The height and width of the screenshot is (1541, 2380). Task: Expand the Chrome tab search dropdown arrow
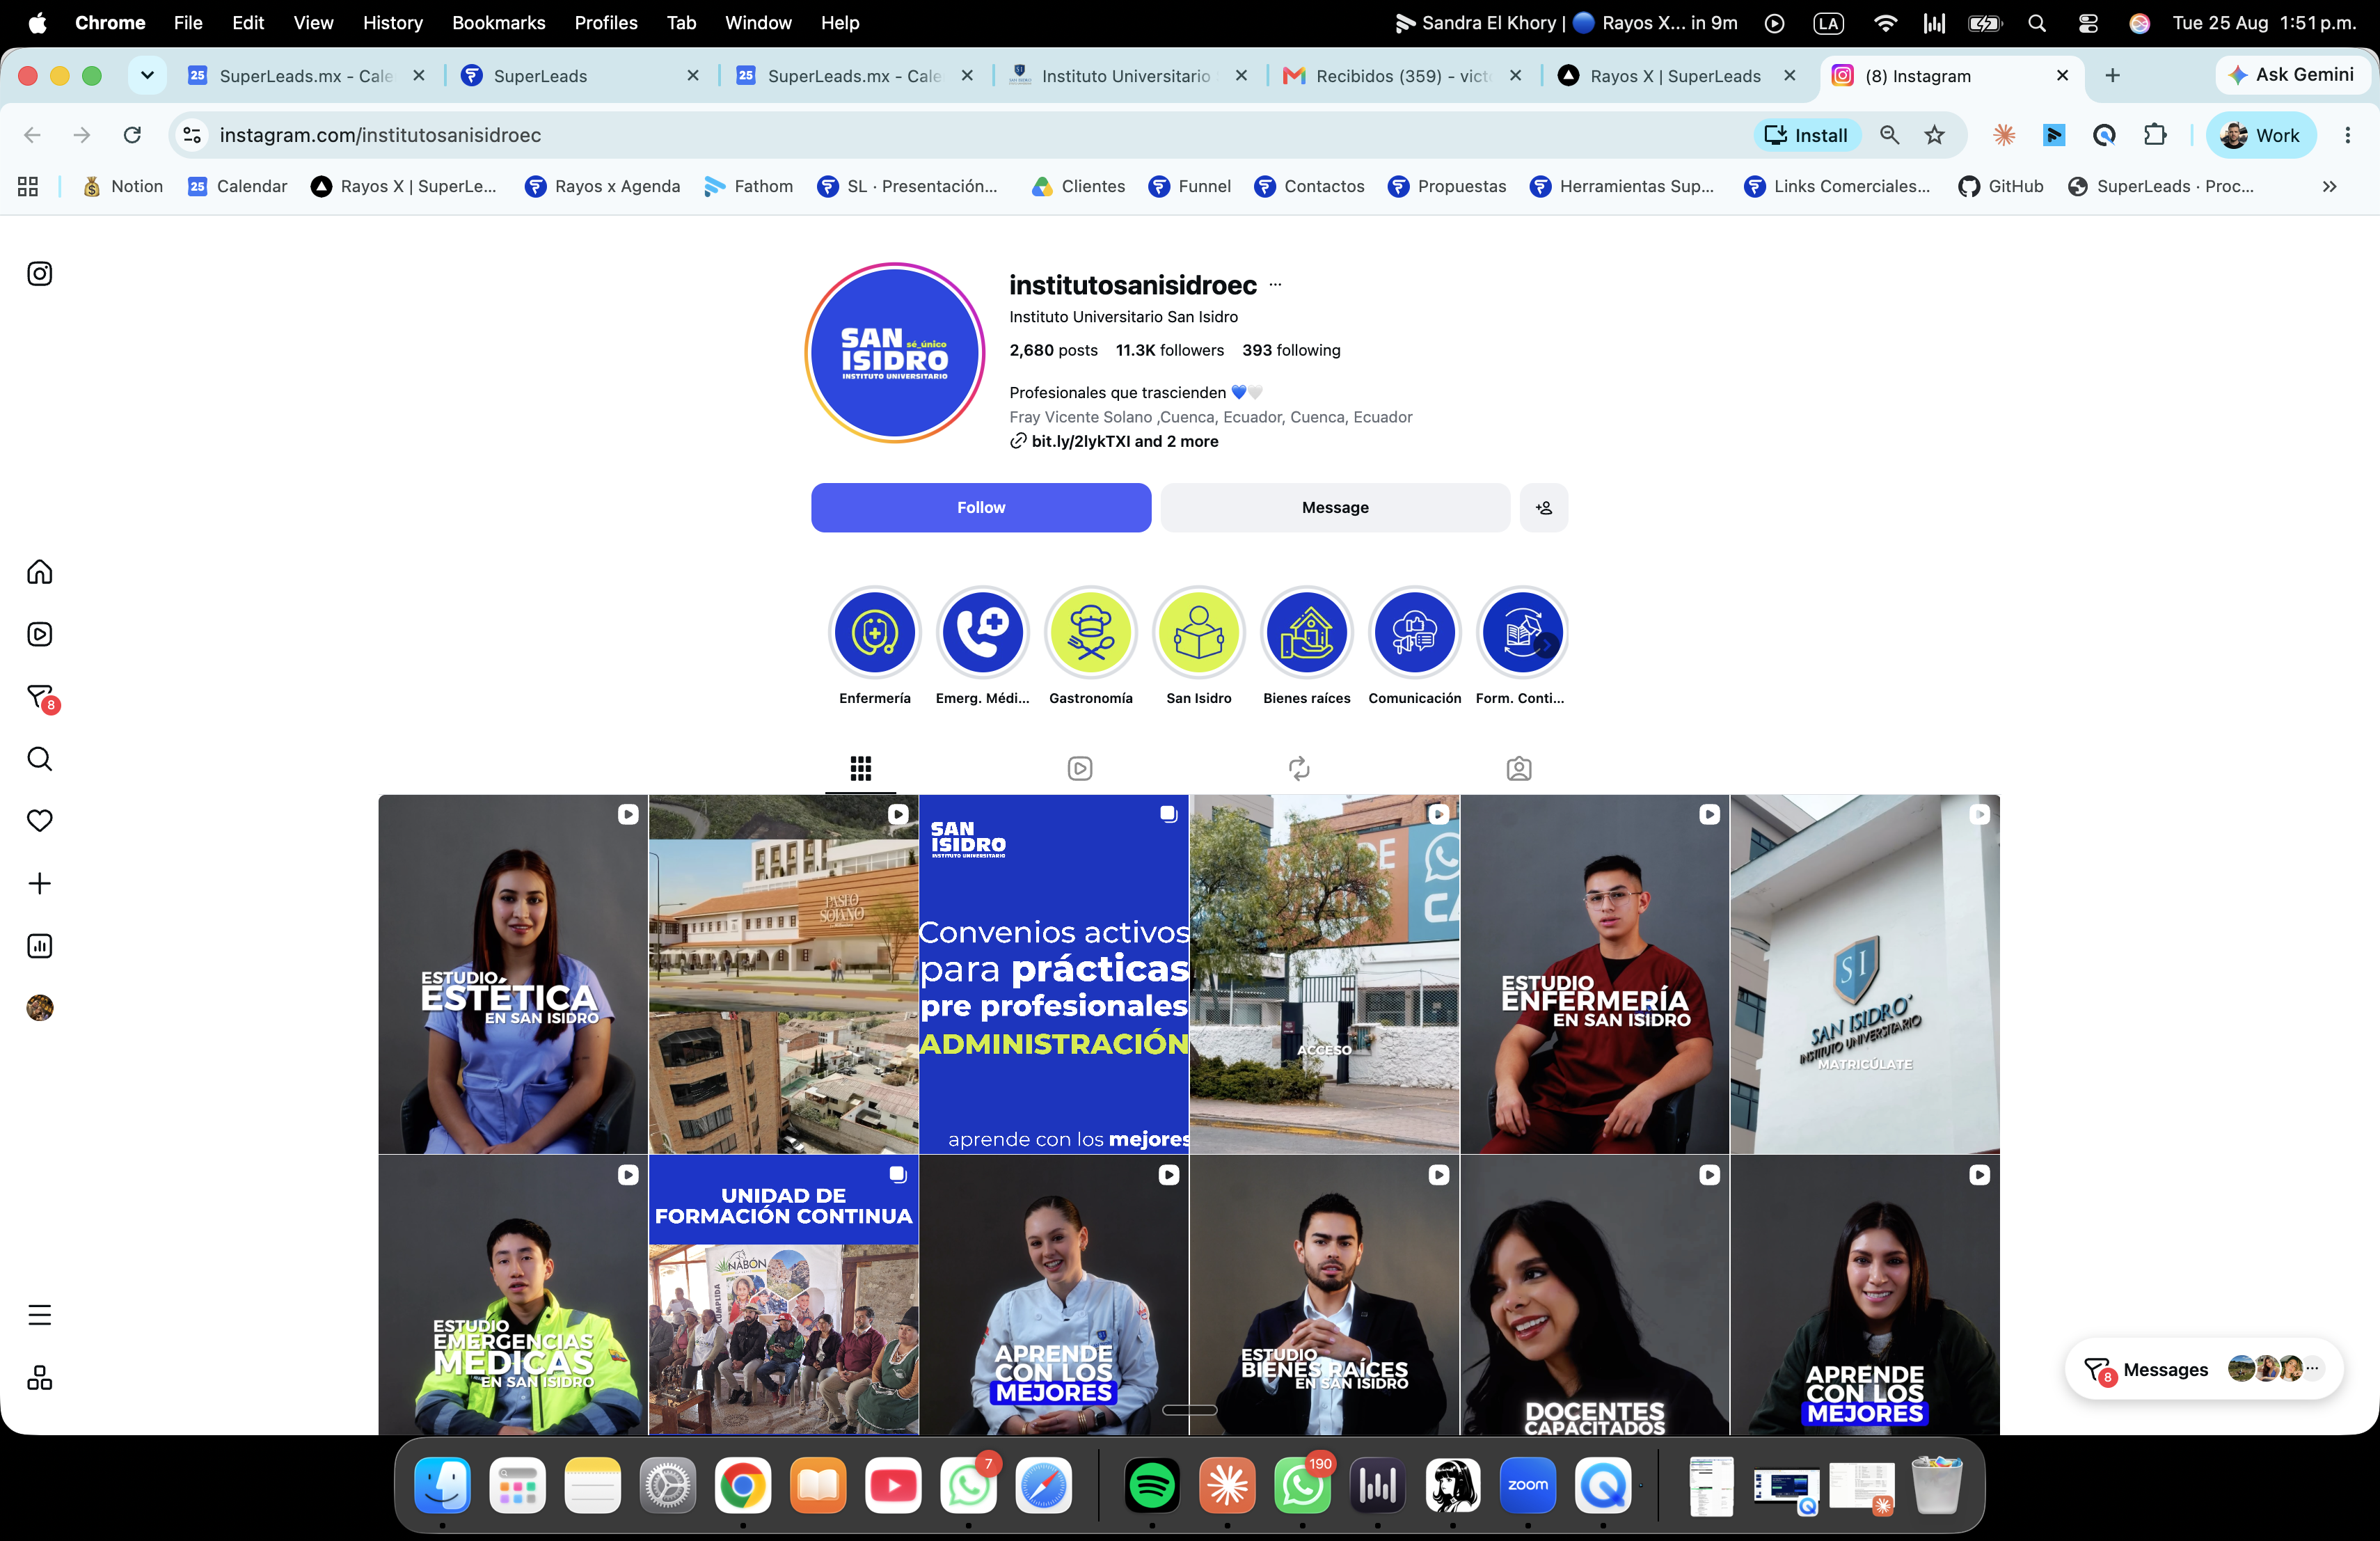[x=147, y=75]
